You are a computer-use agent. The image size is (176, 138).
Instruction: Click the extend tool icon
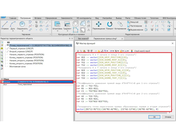coord(152,26)
